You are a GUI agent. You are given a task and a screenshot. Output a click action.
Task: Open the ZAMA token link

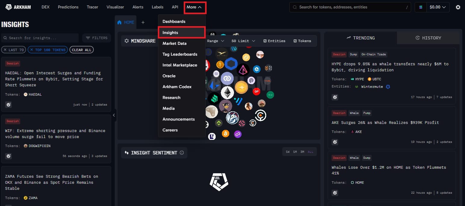click(x=31, y=198)
